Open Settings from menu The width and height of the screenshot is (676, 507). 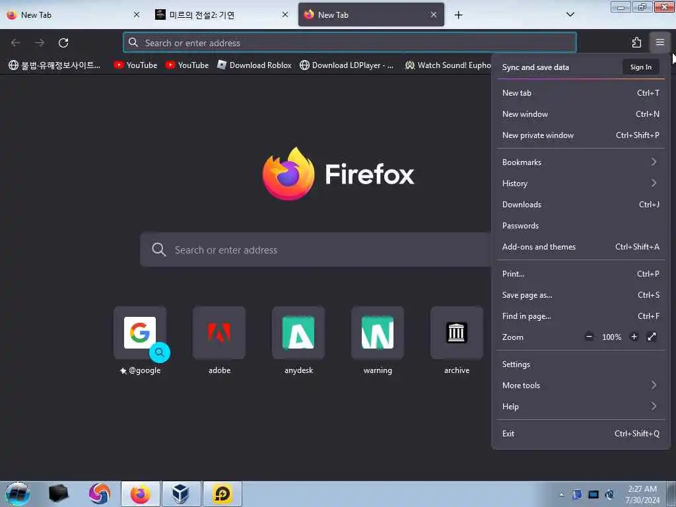(x=581, y=364)
